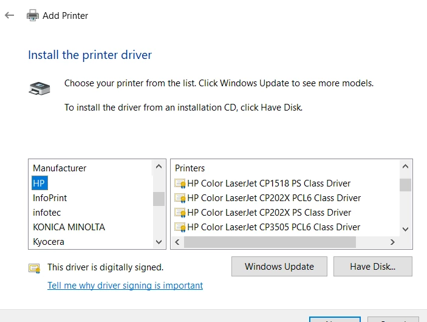Click Manufacturer list scroll down arrow
Screen dimensions: 427x322
pos(159,242)
